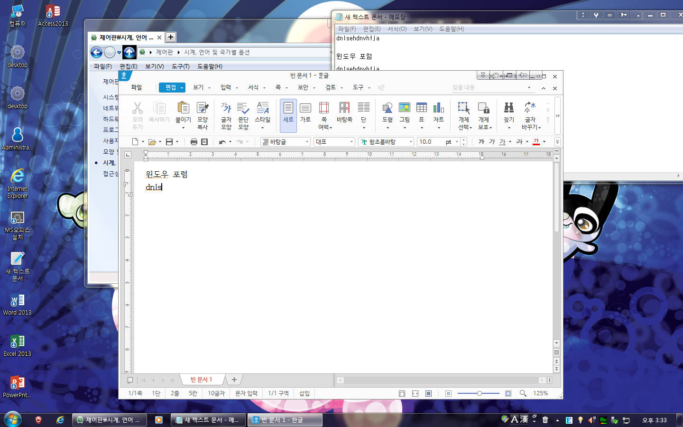Toggle Underline (가) text formatting
Image resolution: width=683 pixels, height=427 pixels.
[x=502, y=142]
